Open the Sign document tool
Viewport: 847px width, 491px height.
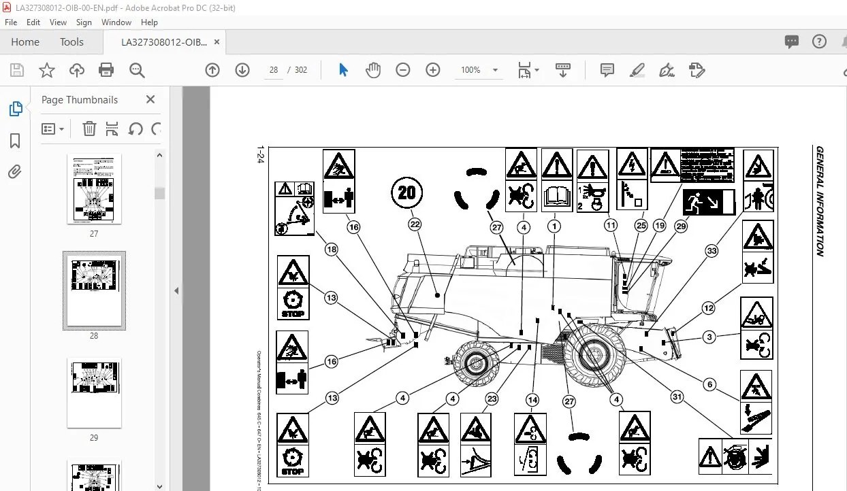coord(667,70)
